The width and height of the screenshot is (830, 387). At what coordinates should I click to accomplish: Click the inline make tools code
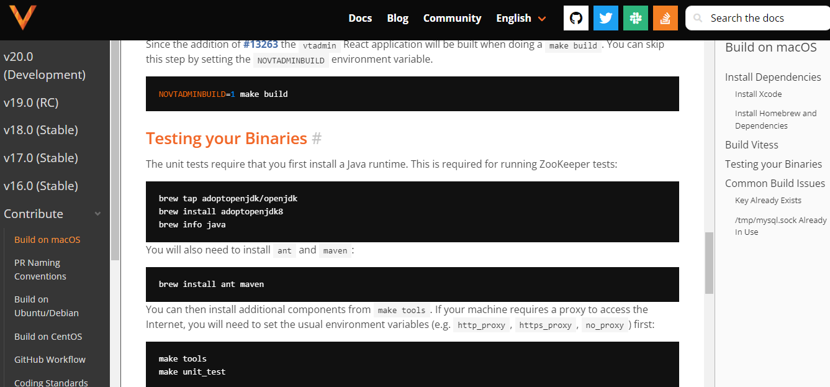(402, 310)
